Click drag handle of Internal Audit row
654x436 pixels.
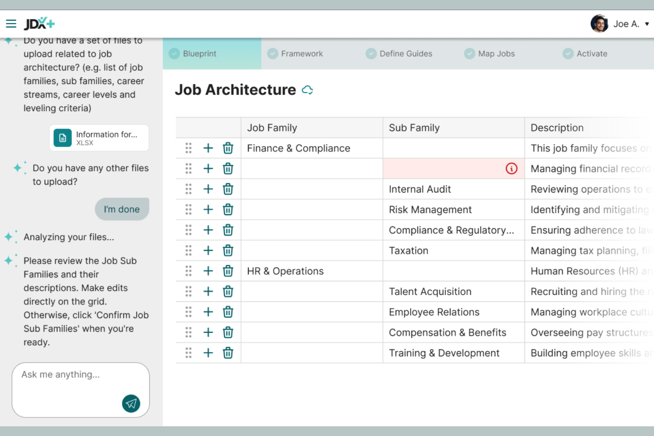click(189, 189)
